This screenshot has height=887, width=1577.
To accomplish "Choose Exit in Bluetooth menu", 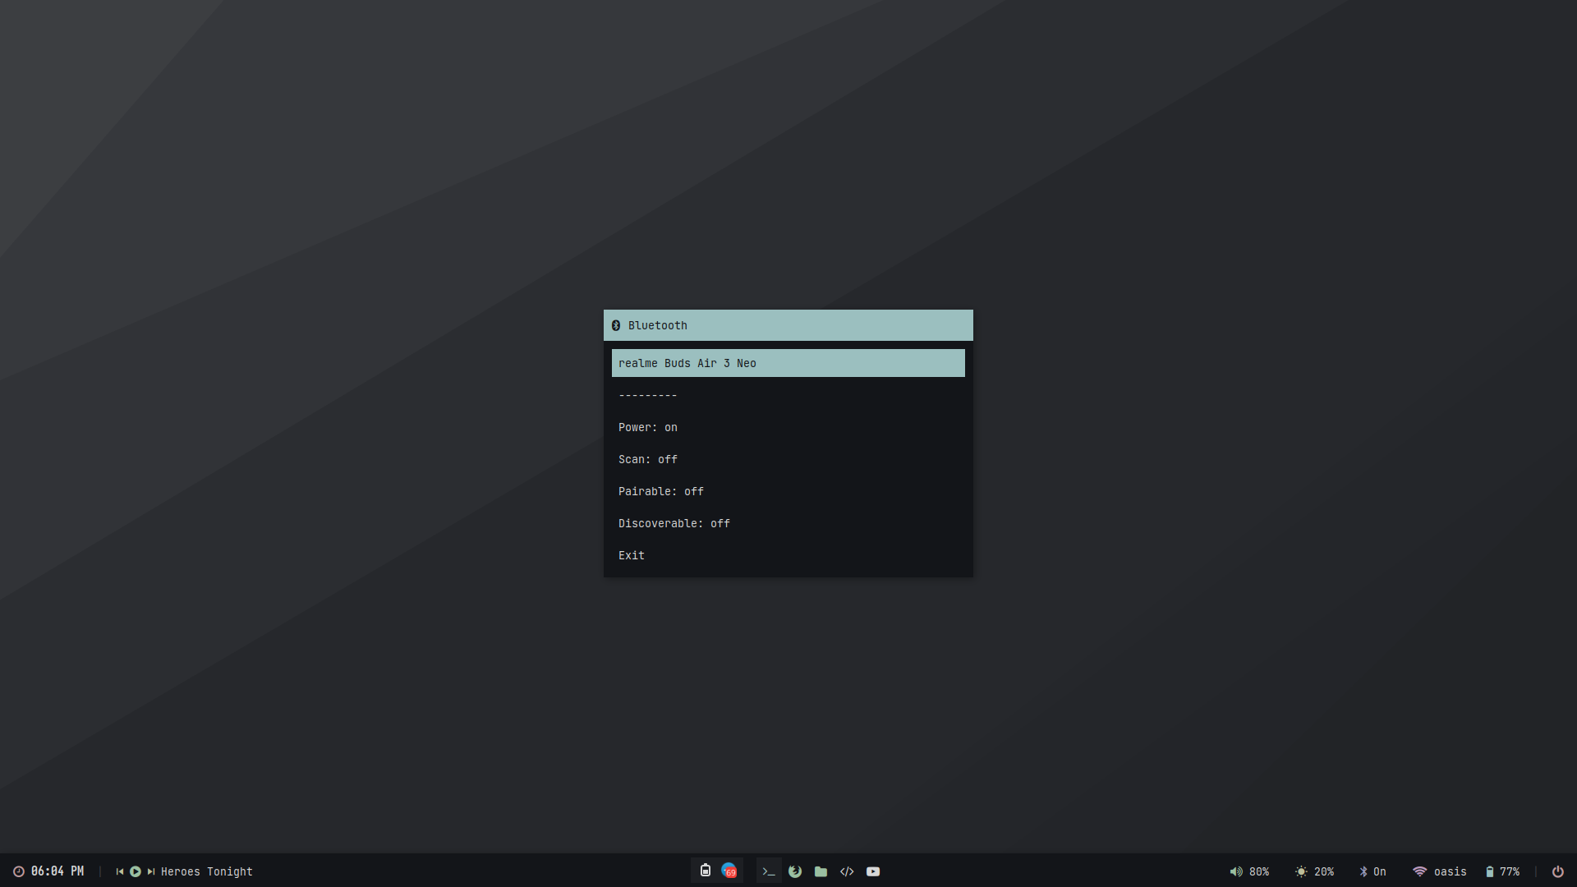I will [632, 555].
